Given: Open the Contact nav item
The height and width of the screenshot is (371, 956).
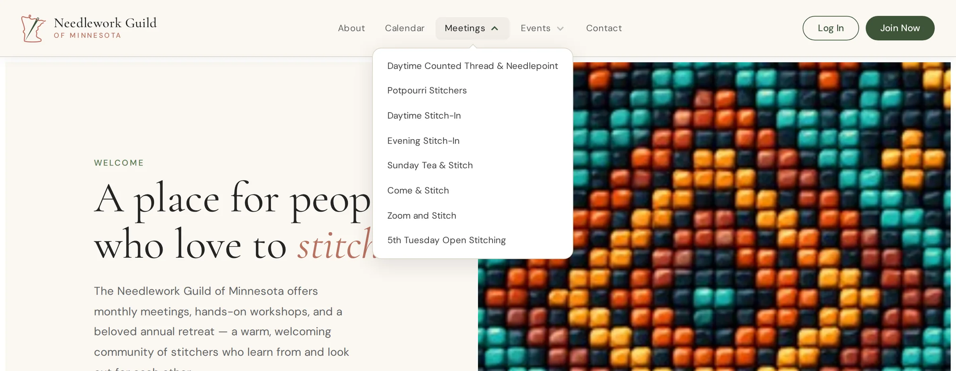Looking at the screenshot, I should (604, 28).
